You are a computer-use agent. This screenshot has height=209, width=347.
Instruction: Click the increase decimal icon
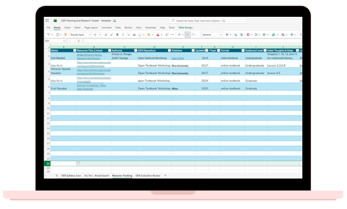pos(241,35)
